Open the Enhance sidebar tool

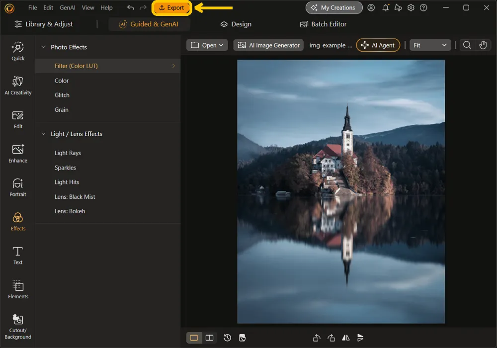[x=18, y=154]
